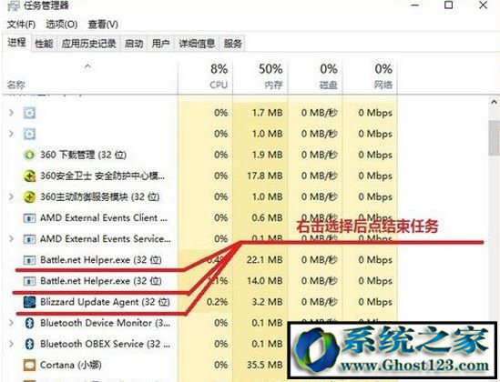This screenshot has height=382, width=500.
Task: Click the scrollbar up arrow
Action: coord(494,102)
